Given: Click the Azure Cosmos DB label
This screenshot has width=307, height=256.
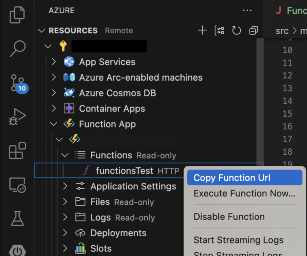Looking at the screenshot, I should click(x=117, y=93).
